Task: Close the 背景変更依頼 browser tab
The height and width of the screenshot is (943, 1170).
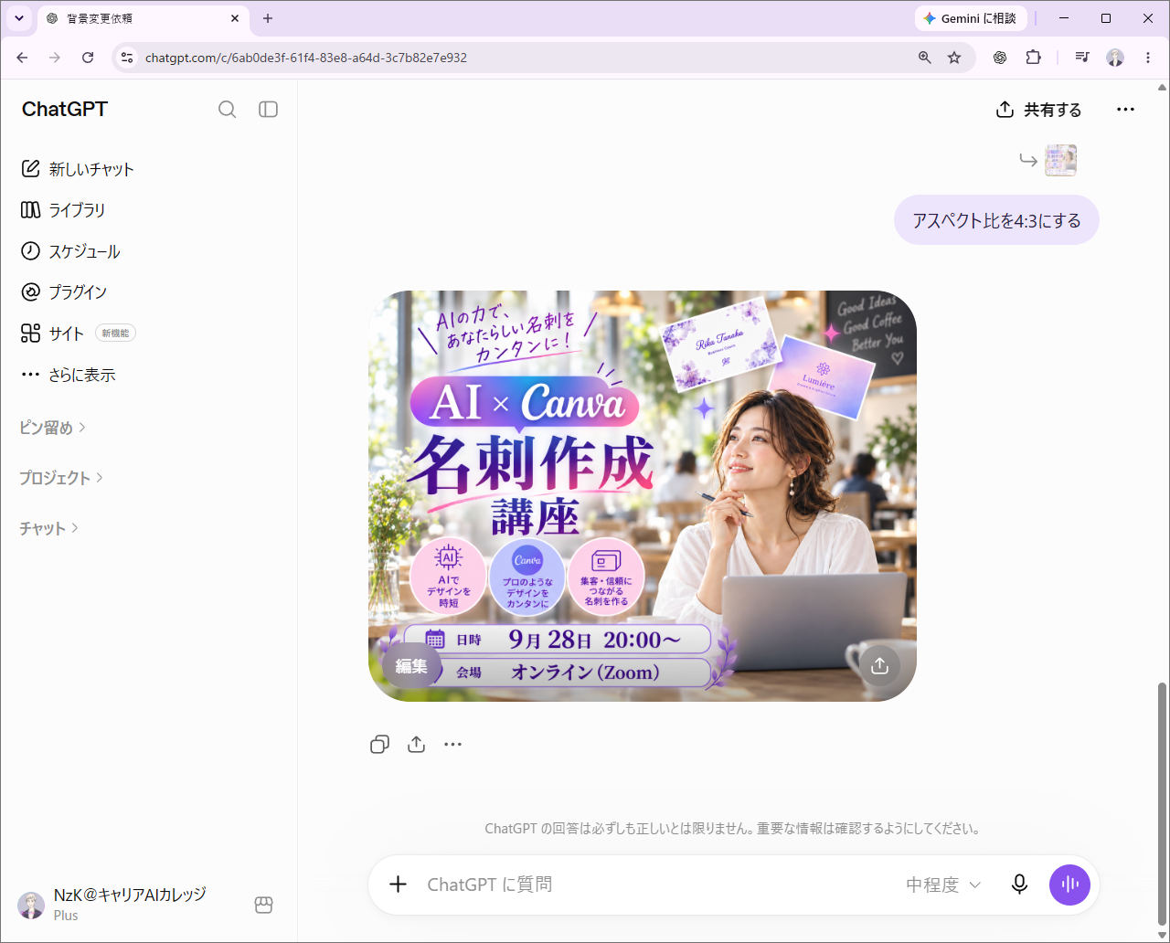Action: tap(235, 18)
